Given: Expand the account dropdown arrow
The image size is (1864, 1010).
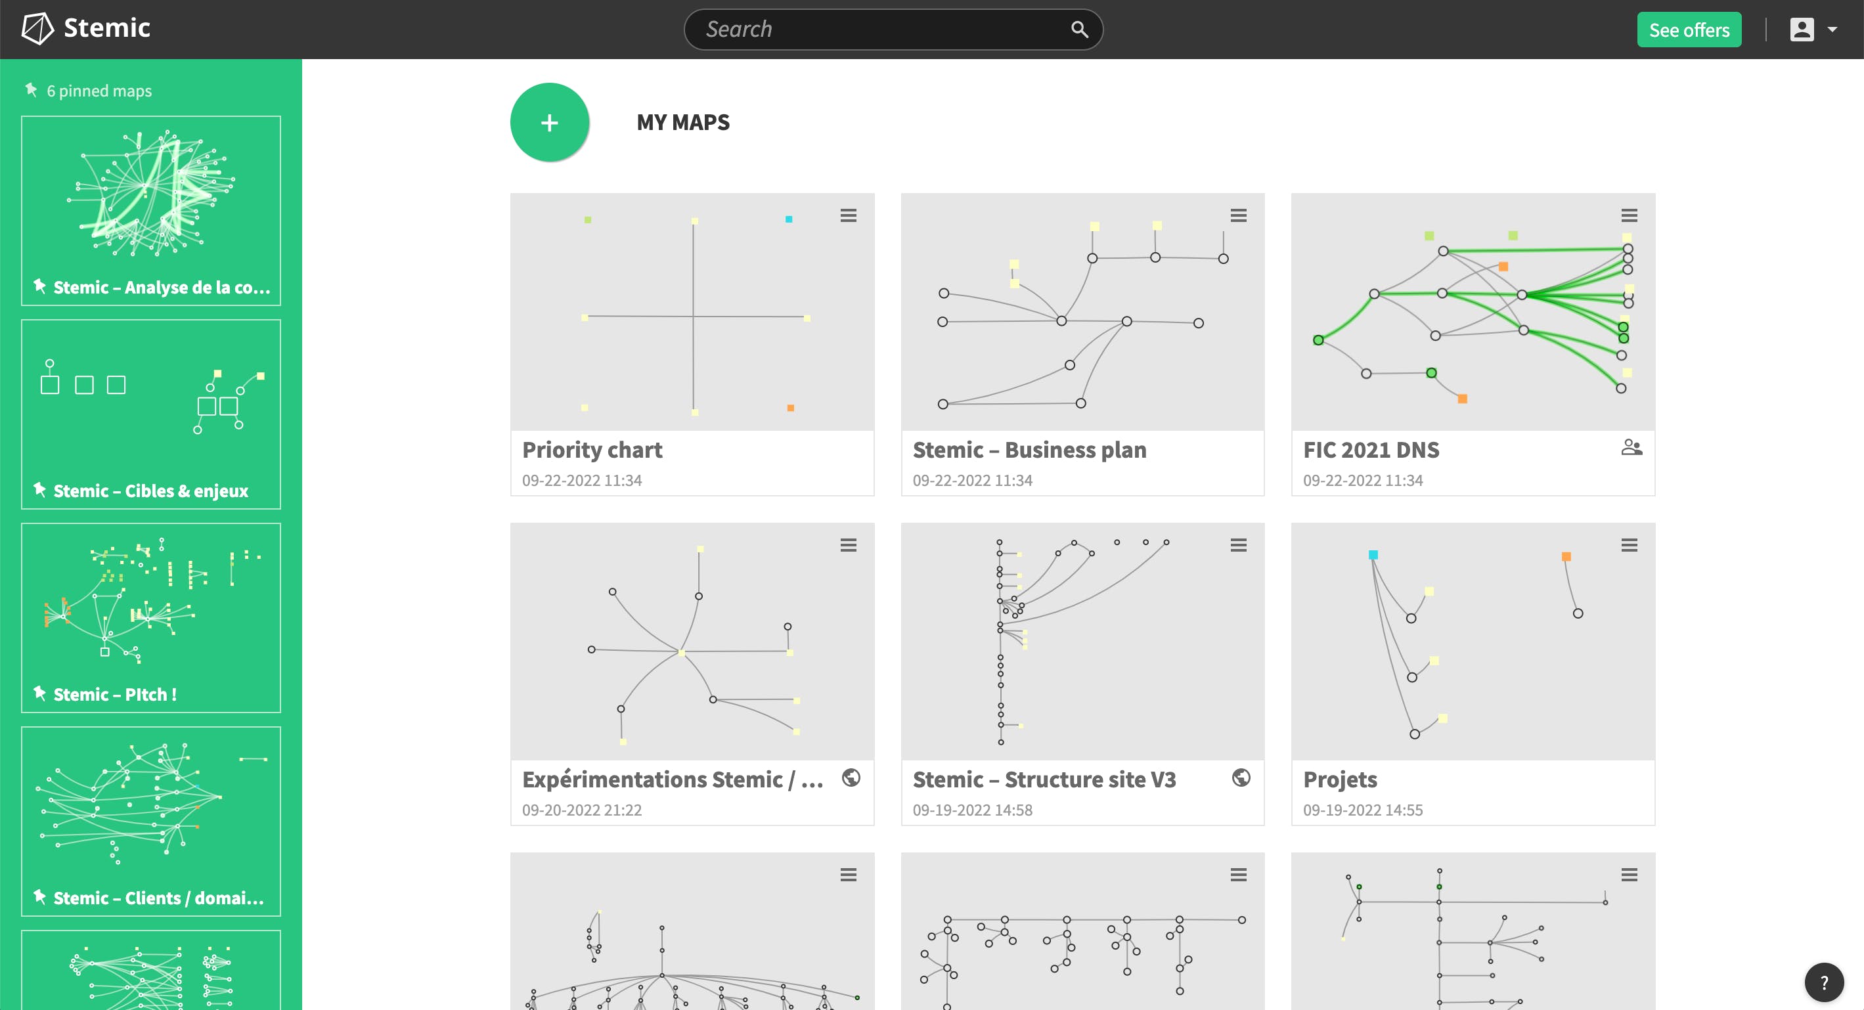Looking at the screenshot, I should tap(1832, 30).
